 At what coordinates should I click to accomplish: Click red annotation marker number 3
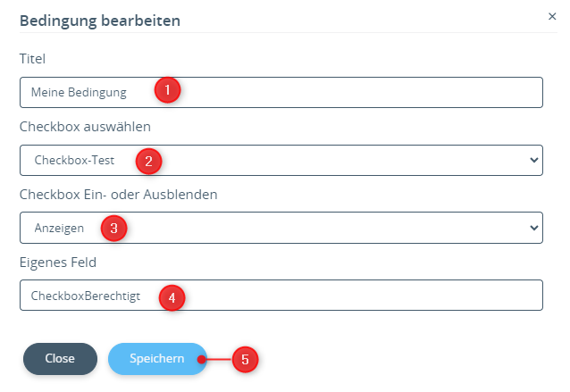tap(113, 229)
